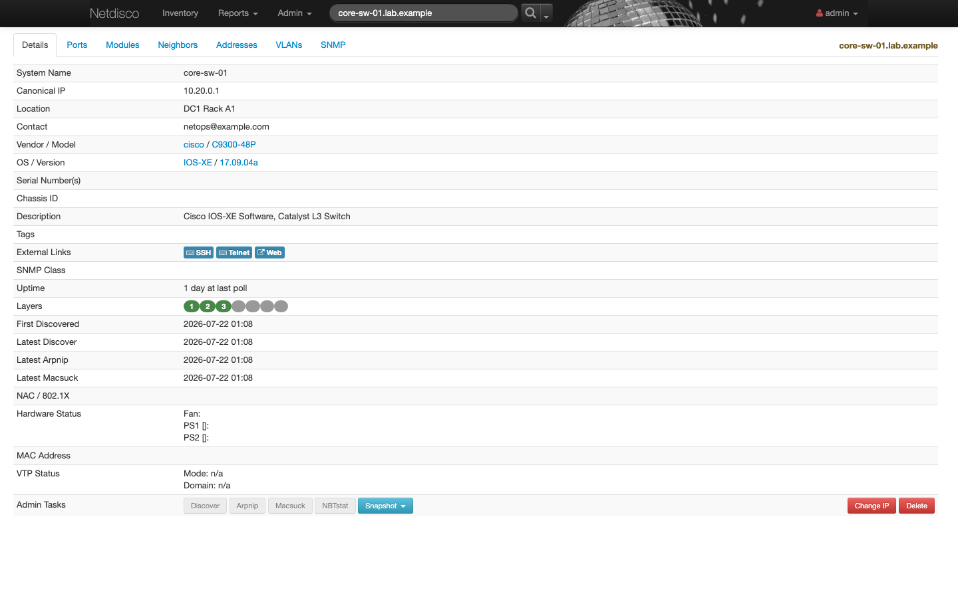
Task: Click the green layer 1 badge
Action: pos(192,306)
